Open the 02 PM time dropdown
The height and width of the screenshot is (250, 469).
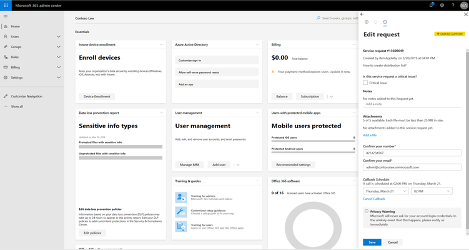pyautogui.click(x=432, y=191)
